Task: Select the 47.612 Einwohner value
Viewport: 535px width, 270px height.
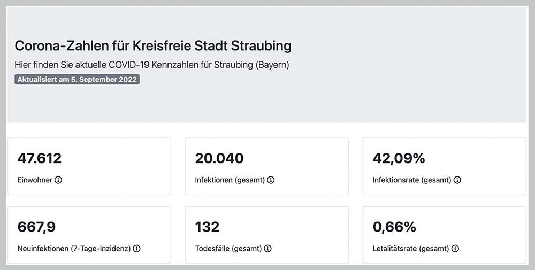Action: [x=40, y=158]
